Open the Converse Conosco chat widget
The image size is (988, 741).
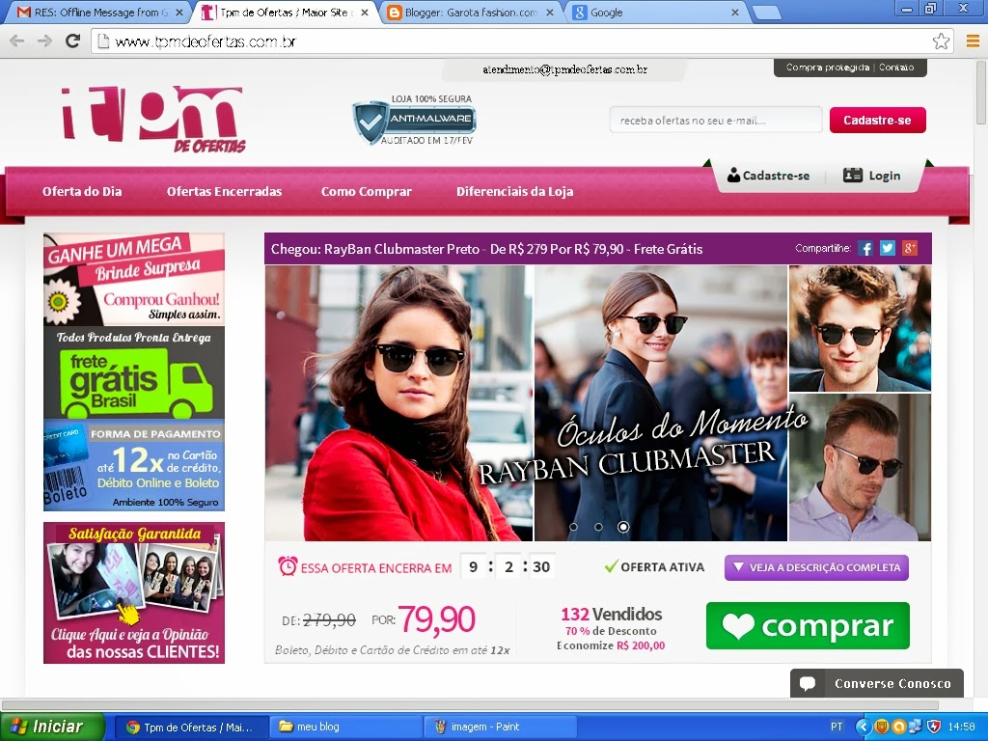[x=876, y=683]
